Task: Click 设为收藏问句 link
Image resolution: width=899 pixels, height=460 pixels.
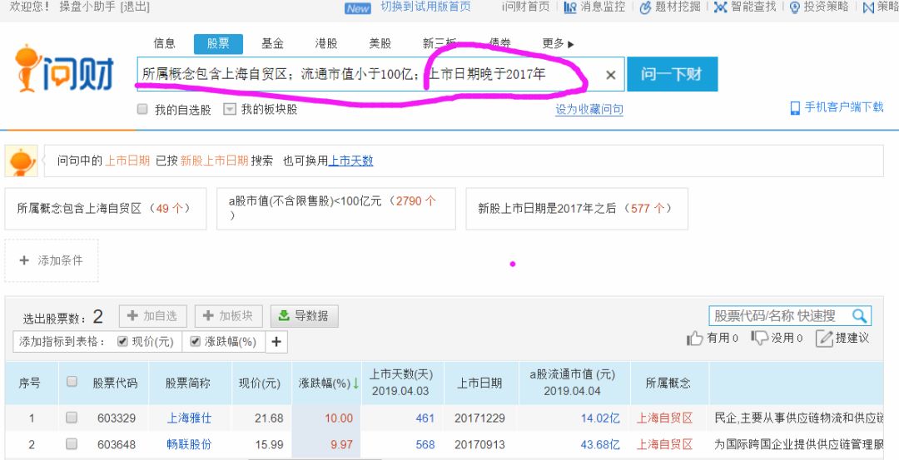Action: (589, 110)
